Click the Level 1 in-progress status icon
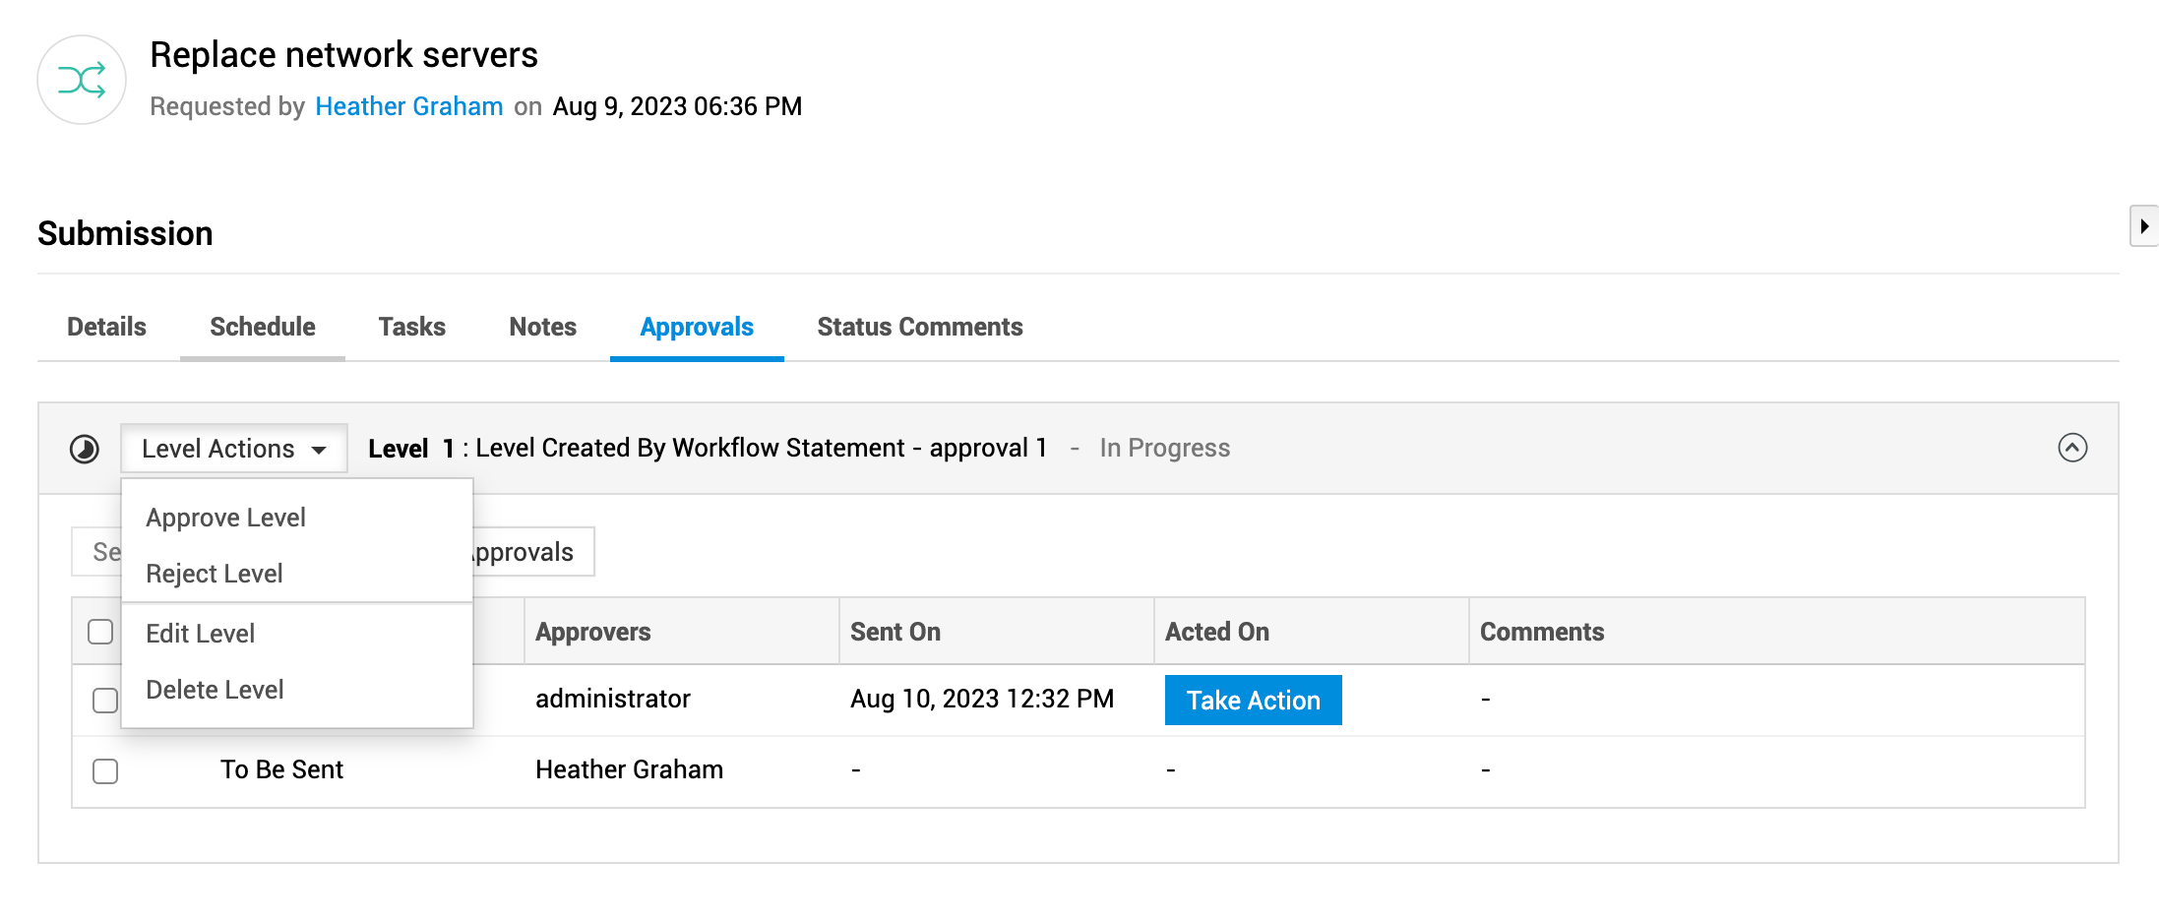 (x=85, y=450)
